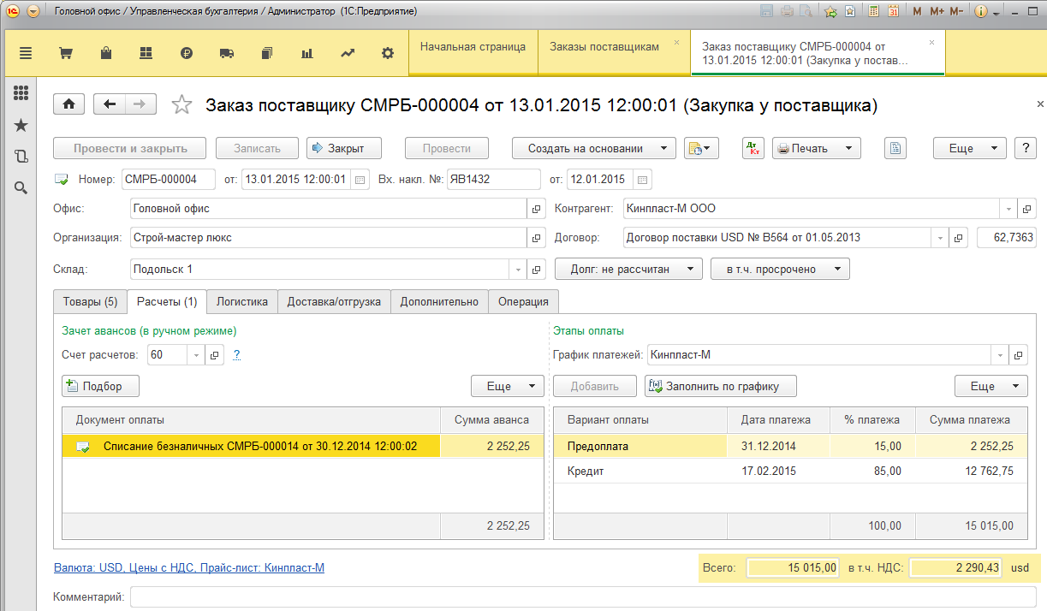Click Заполнить по графику button

point(720,387)
